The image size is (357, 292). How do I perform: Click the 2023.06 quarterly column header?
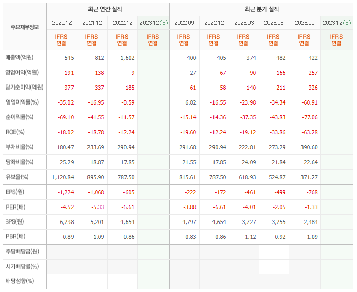274,23
